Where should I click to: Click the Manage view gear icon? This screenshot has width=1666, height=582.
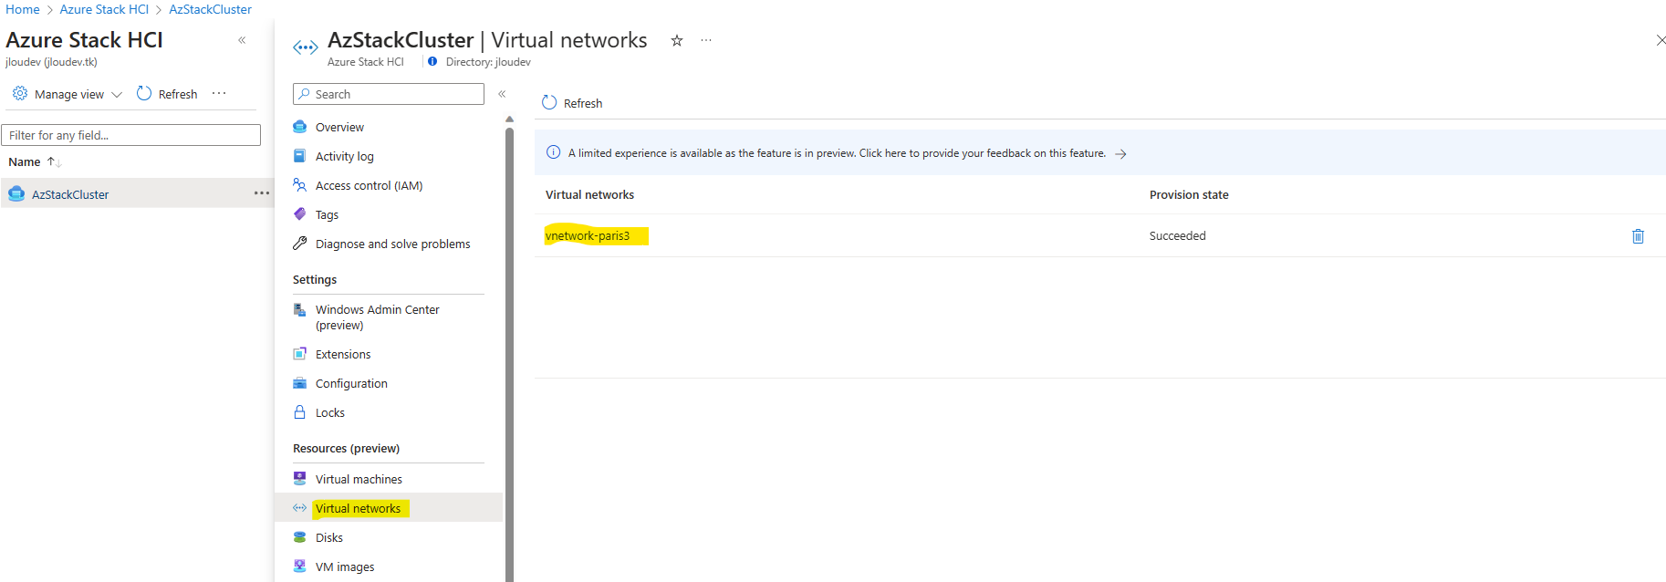tap(20, 94)
